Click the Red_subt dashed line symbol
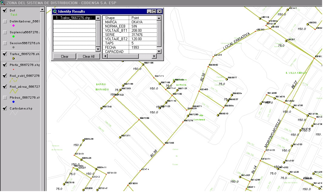This screenshot has height=192, width=323. pyautogui.click(x=14, y=80)
